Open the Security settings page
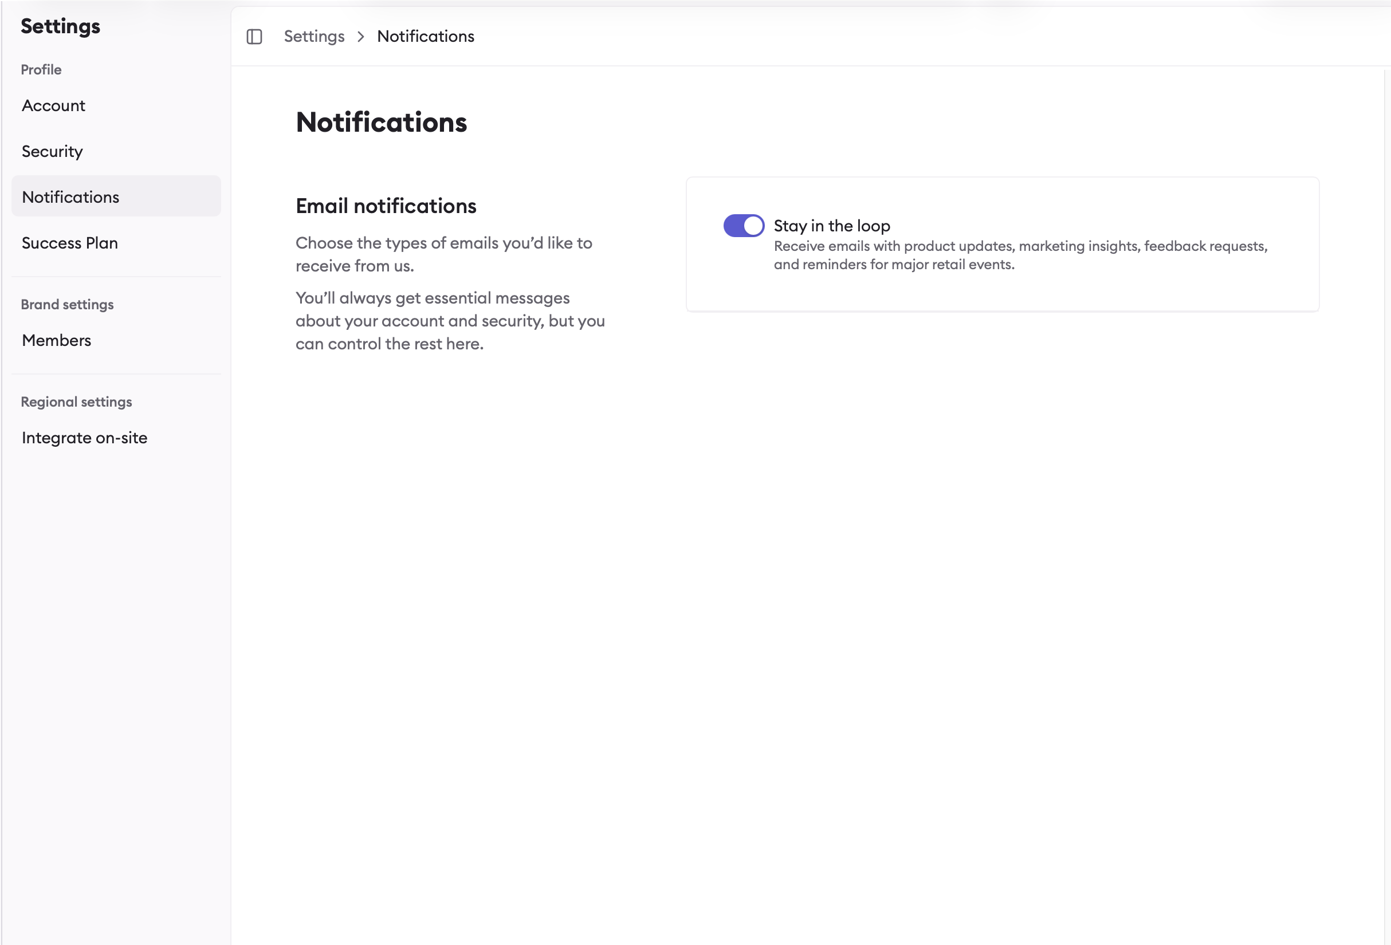 [x=52, y=151]
